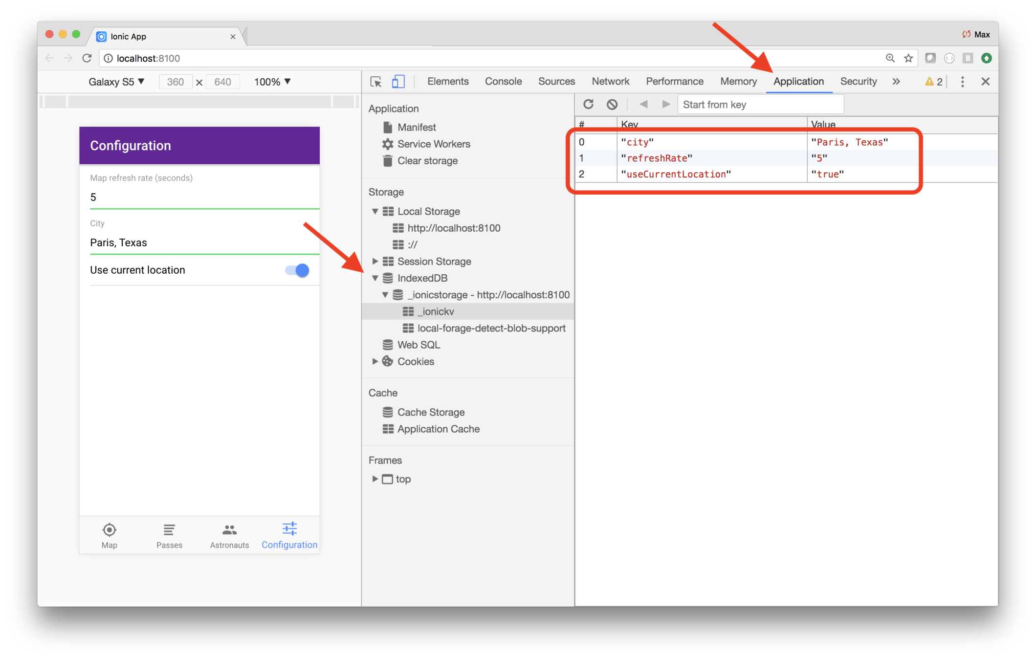The height and width of the screenshot is (660, 1036).
Task: Refresh the IndexedDB table view
Action: point(588,104)
